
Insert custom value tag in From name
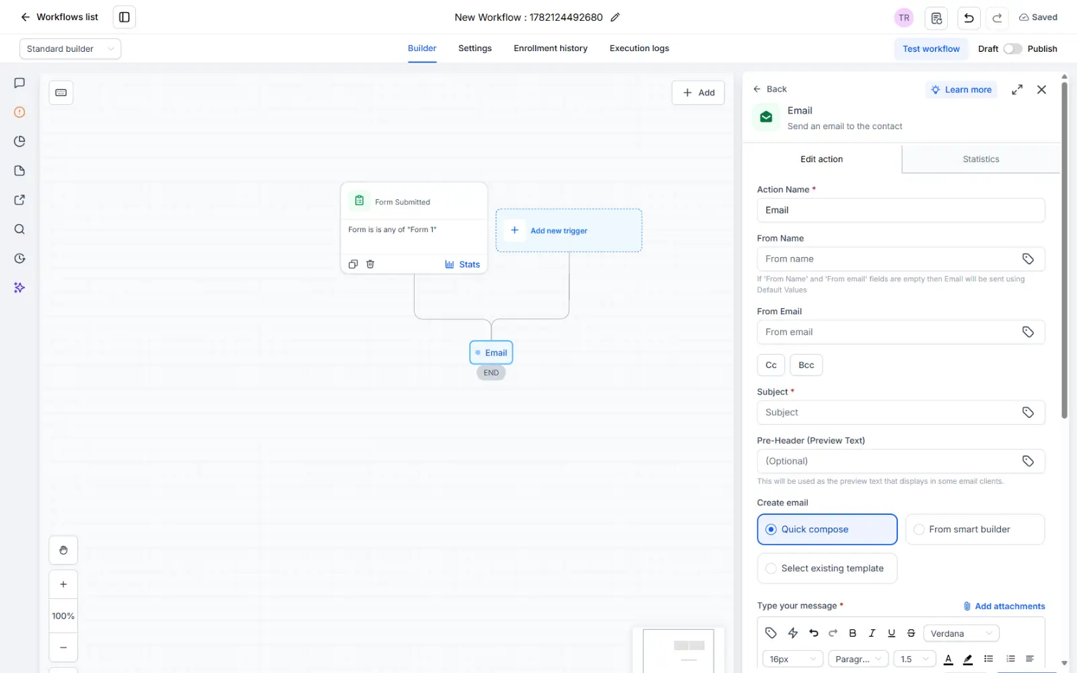click(x=1028, y=259)
